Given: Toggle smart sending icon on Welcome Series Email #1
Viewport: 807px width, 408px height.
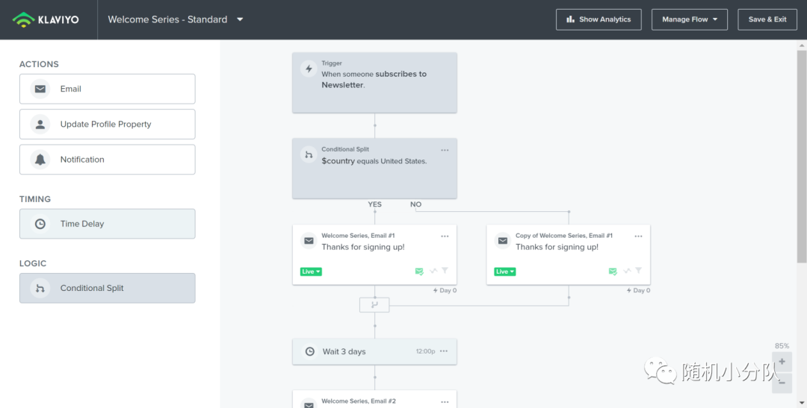Looking at the screenshot, I should pyautogui.click(x=419, y=272).
